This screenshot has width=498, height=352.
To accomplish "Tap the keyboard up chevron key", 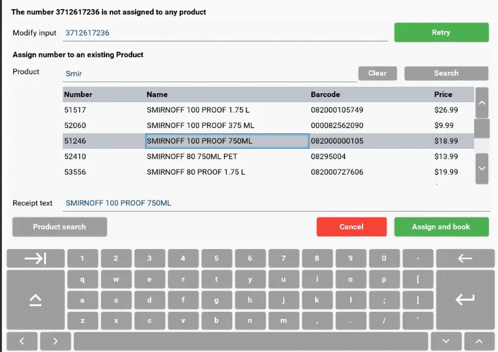I will [479, 341].
